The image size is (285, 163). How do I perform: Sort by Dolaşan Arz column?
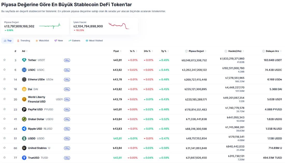274,51
